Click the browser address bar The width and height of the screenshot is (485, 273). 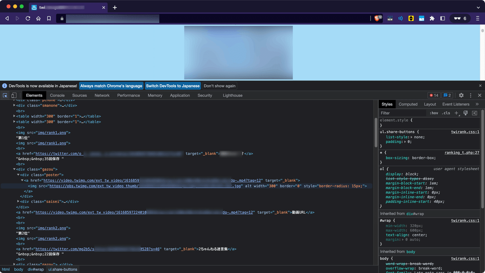(x=213, y=19)
